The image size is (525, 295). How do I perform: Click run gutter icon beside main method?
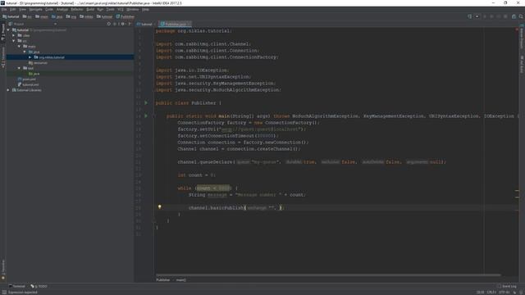pos(146,116)
